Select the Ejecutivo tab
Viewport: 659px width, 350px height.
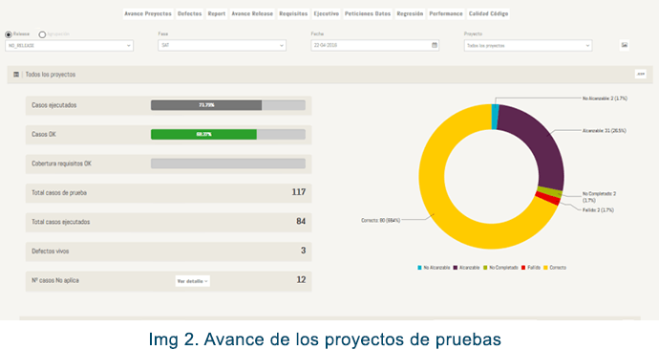click(x=326, y=14)
